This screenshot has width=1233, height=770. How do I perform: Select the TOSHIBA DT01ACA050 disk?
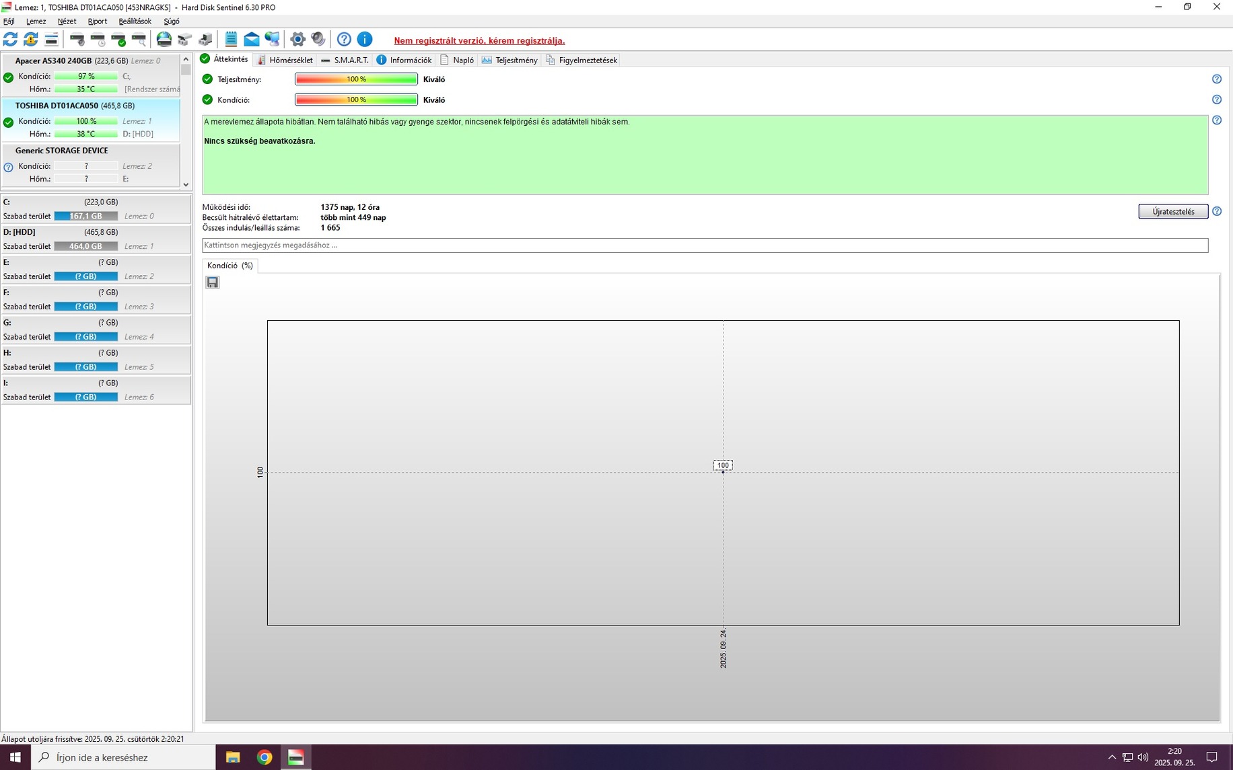coord(91,120)
